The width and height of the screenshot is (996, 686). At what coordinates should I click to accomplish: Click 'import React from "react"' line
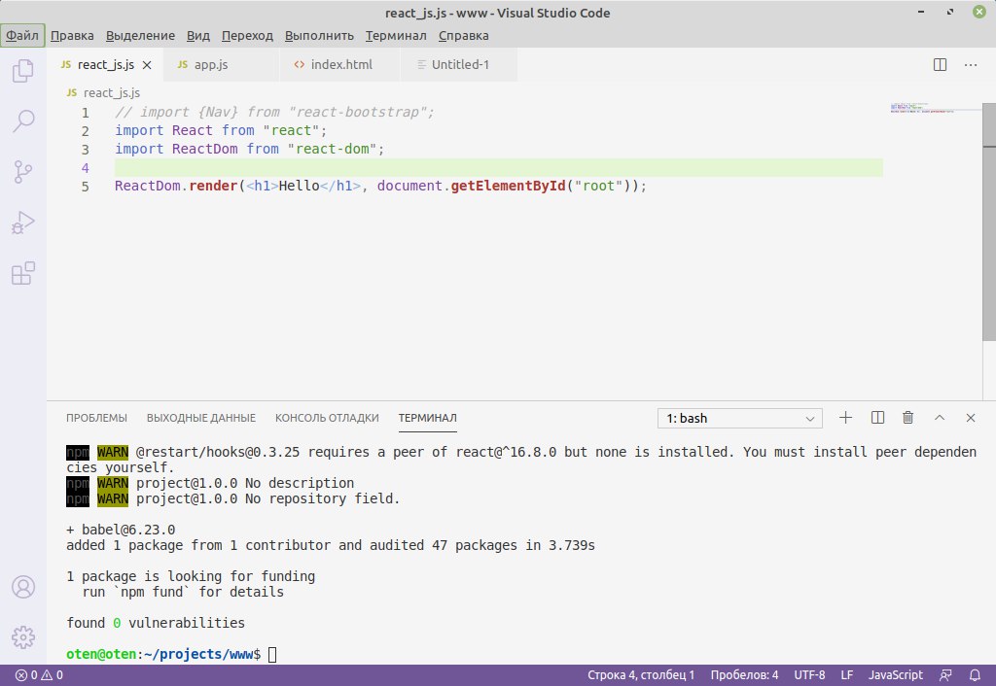click(x=221, y=131)
